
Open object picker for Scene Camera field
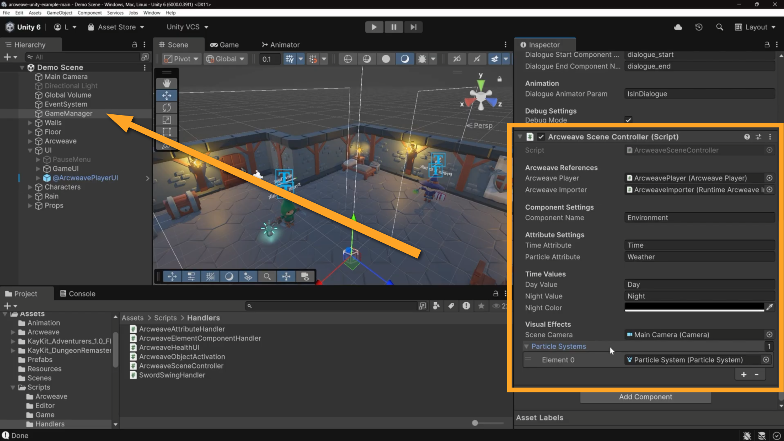point(769,335)
